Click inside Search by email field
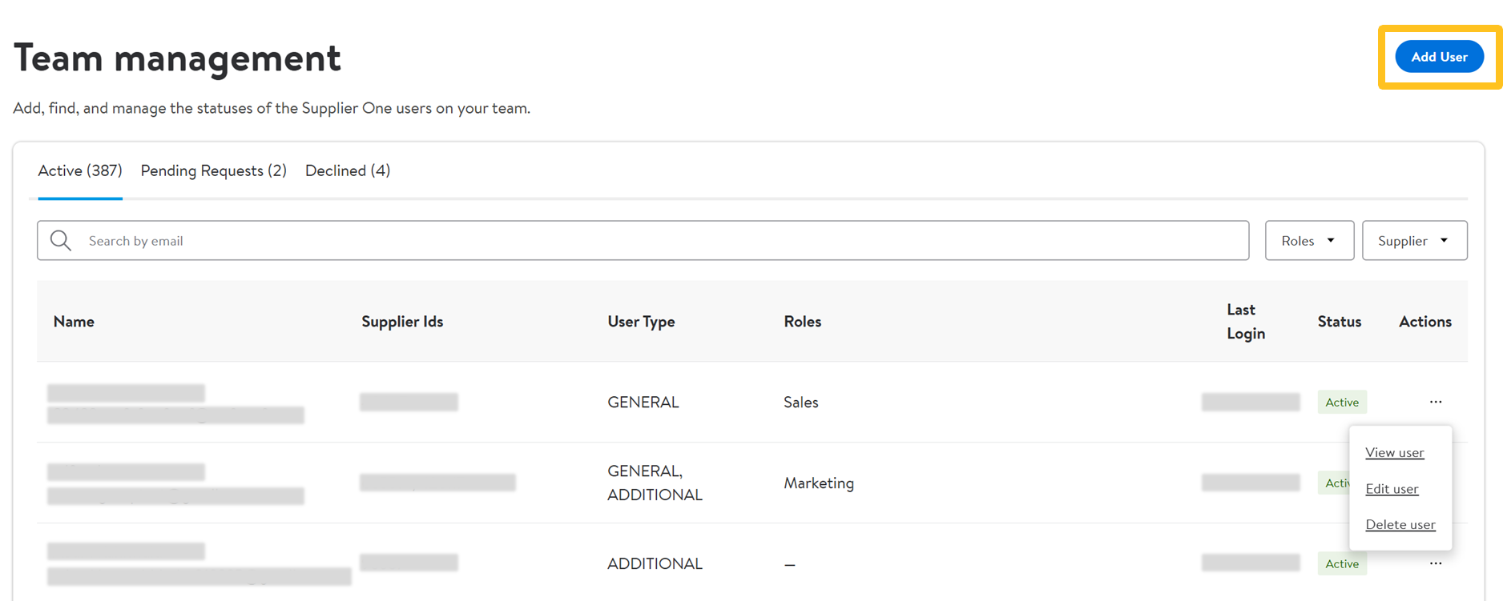Image resolution: width=1503 pixels, height=601 pixels. tap(641, 240)
